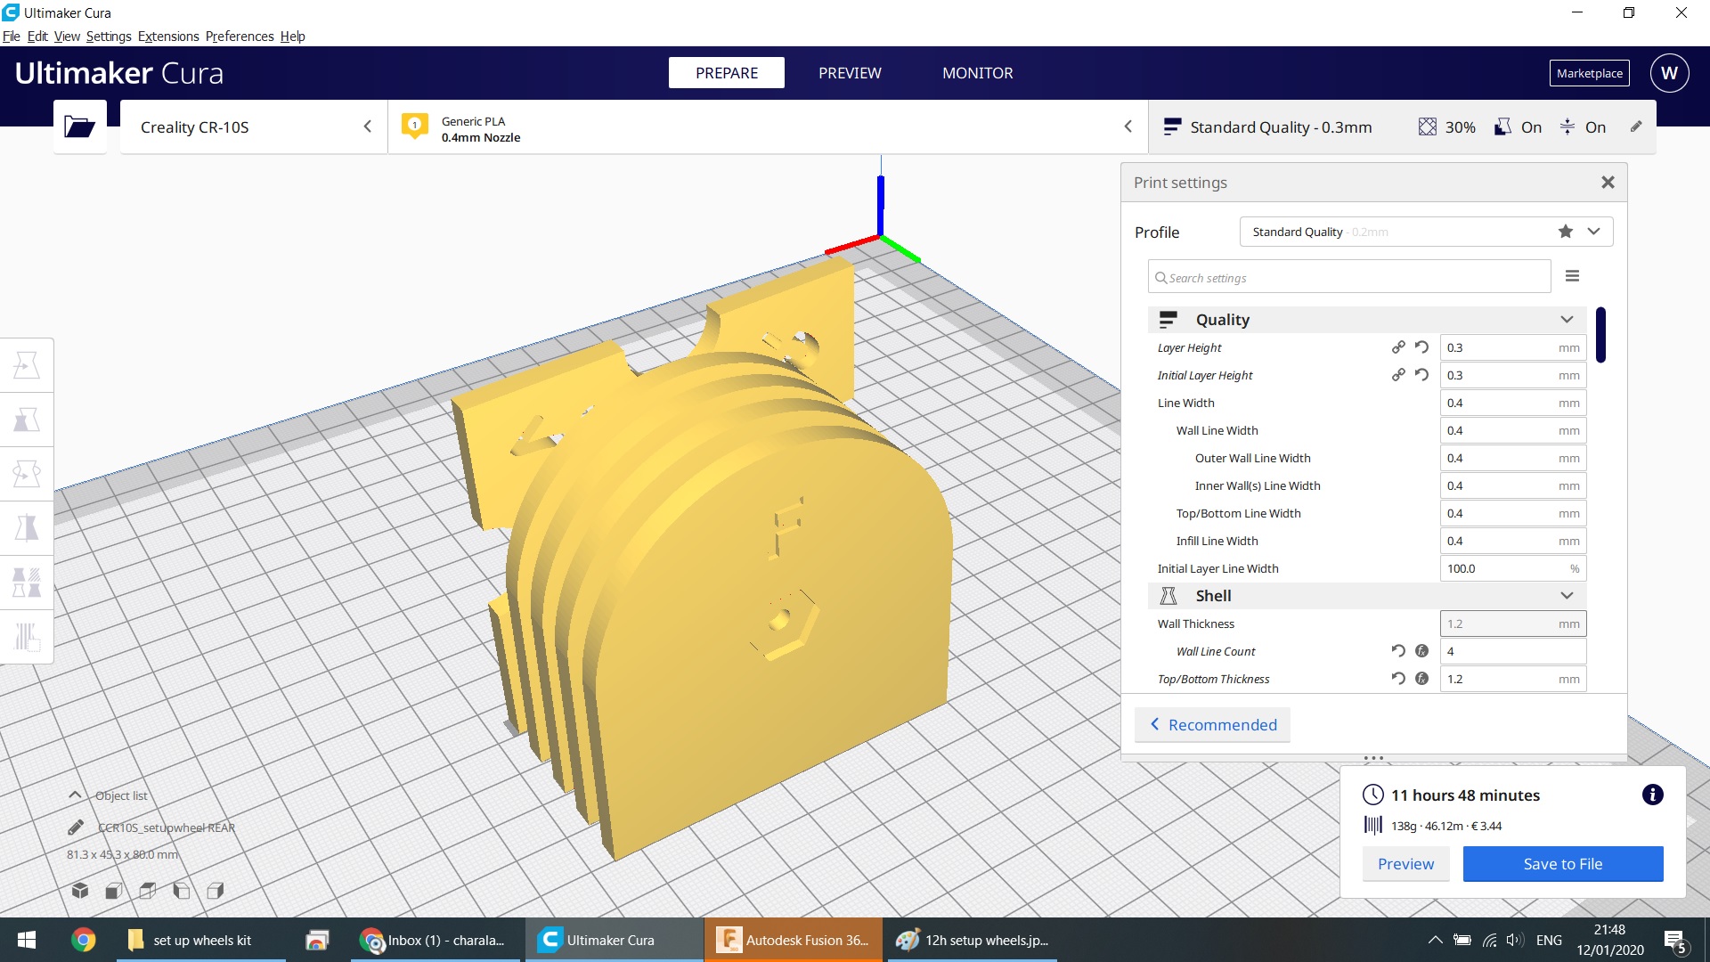Open the Help menu

point(293,37)
